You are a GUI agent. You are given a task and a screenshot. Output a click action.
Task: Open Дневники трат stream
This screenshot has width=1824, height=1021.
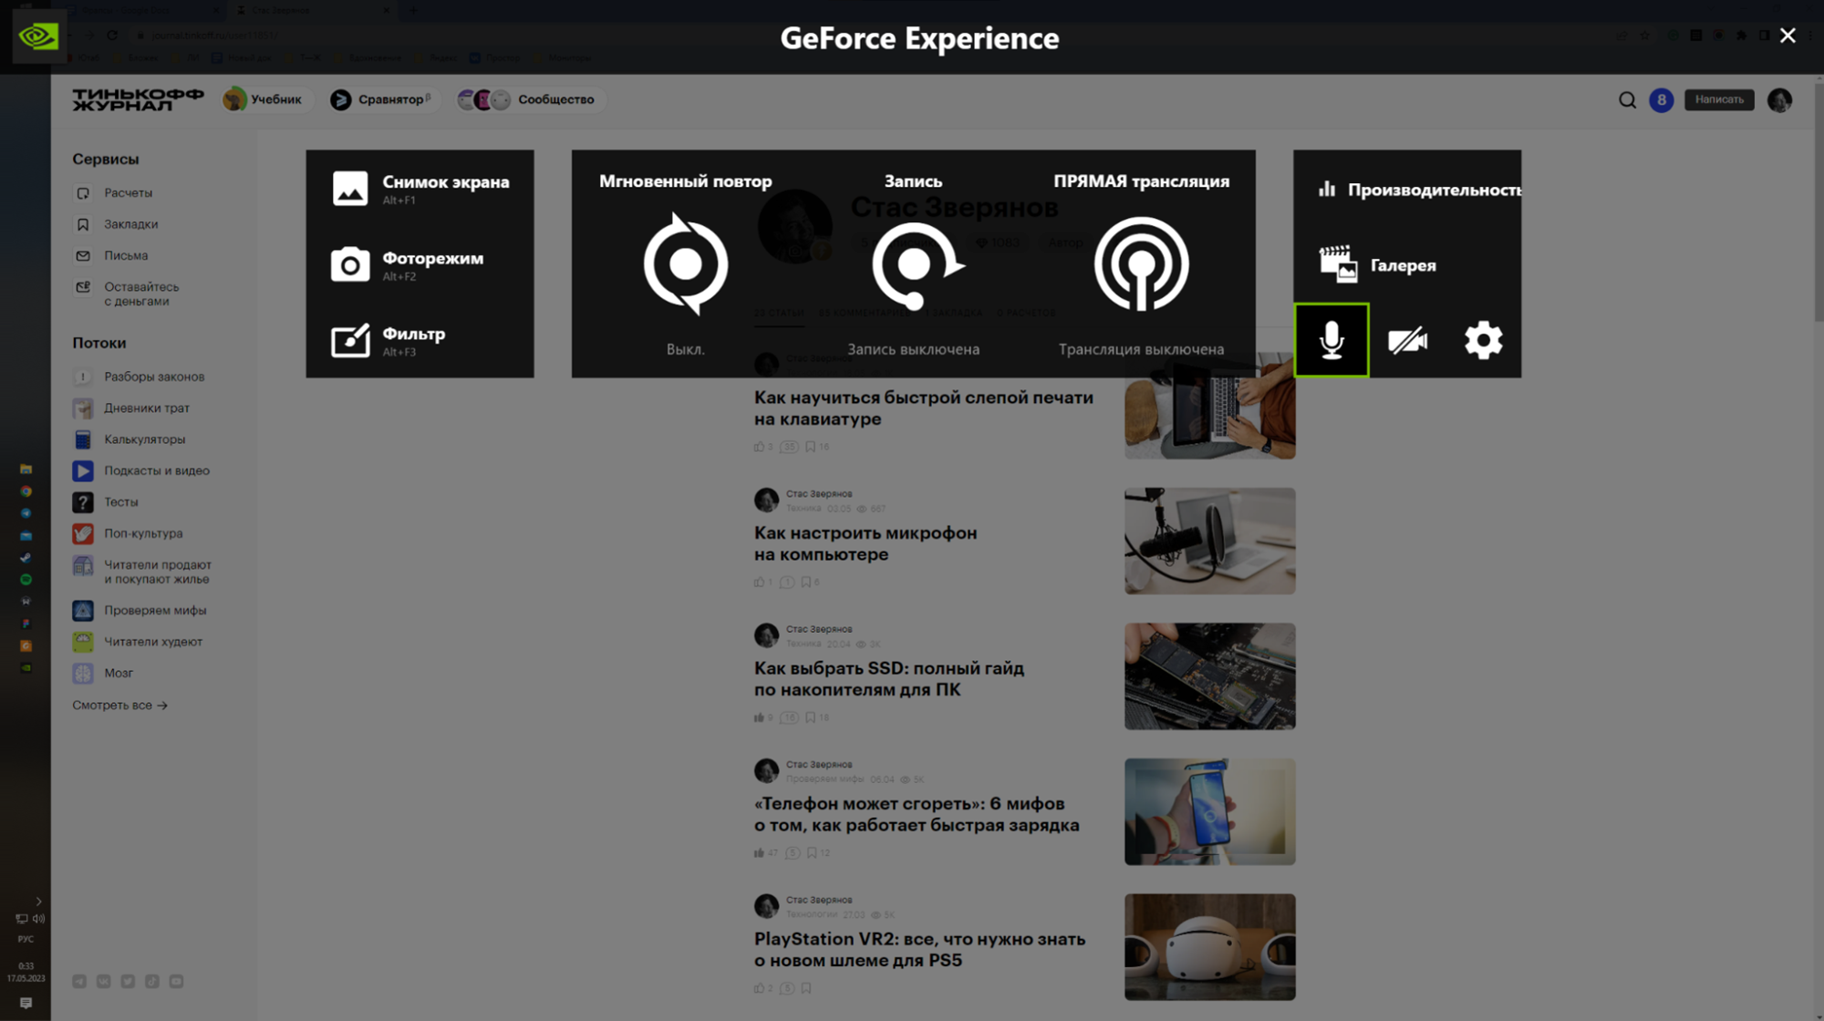[x=131, y=407]
